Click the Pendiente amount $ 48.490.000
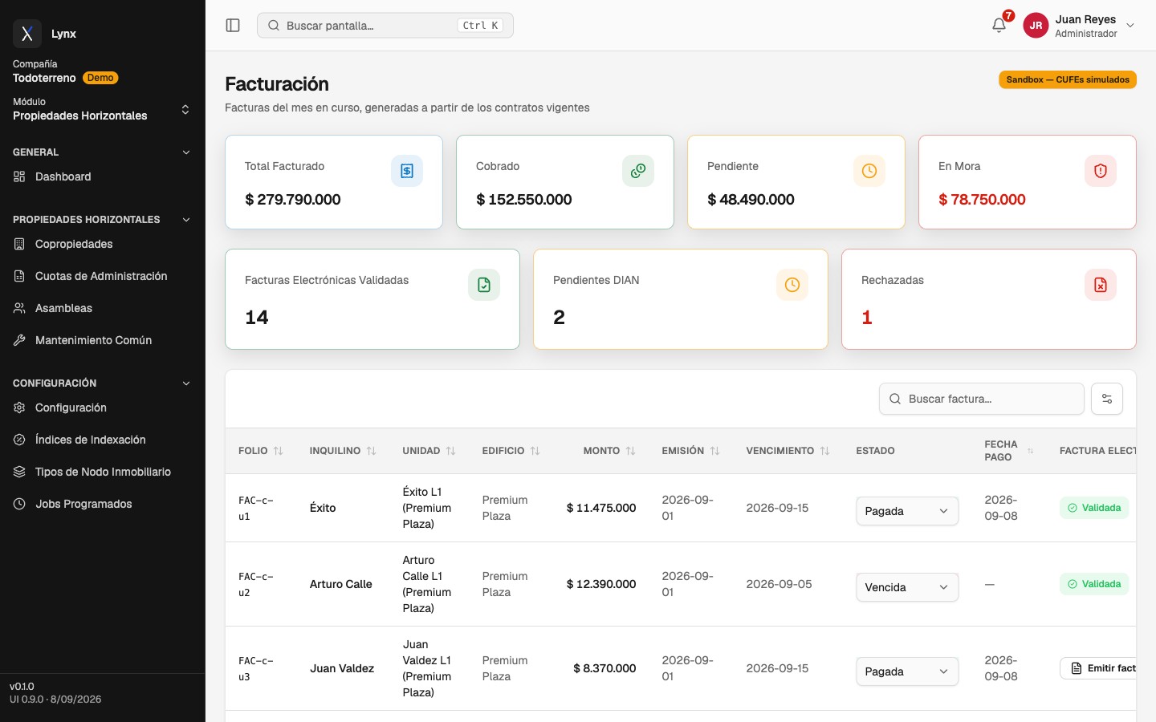 pos(751,200)
